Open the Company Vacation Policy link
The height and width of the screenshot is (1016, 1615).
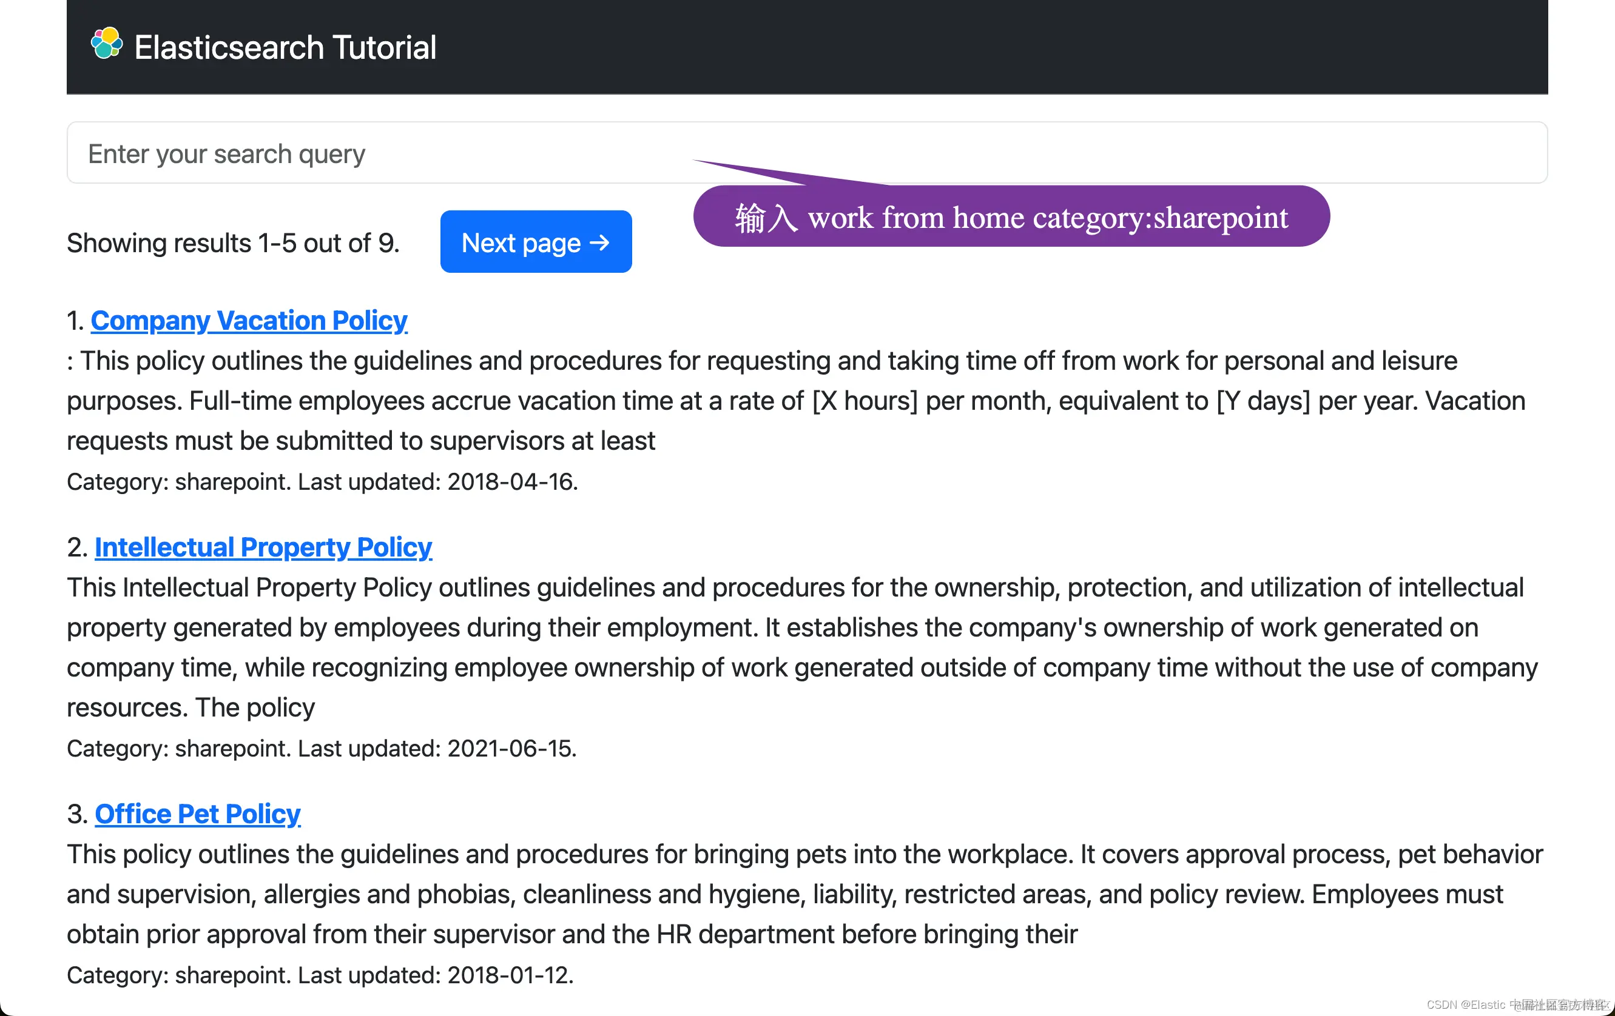click(x=249, y=320)
